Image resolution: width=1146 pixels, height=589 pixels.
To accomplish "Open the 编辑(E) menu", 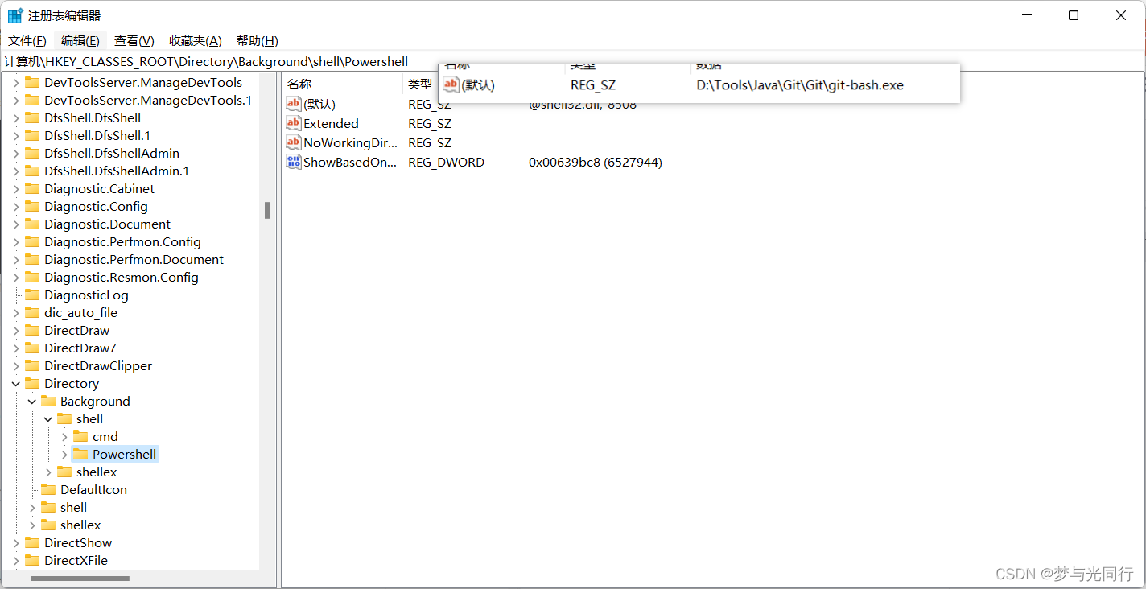I will pyautogui.click(x=80, y=41).
